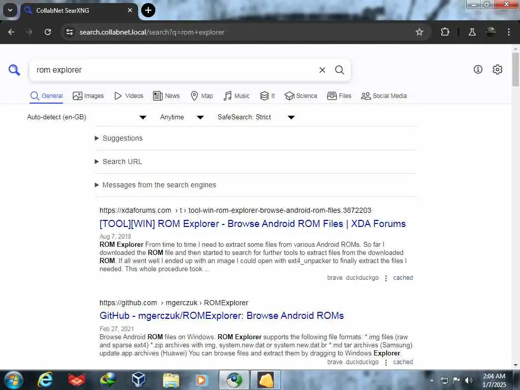520x390 pixels.
Task: Open the SafeSearch: Strict dropdown
Action: (x=256, y=117)
